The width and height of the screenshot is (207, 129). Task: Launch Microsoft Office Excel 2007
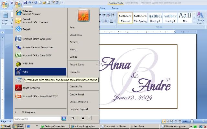tap(41, 55)
